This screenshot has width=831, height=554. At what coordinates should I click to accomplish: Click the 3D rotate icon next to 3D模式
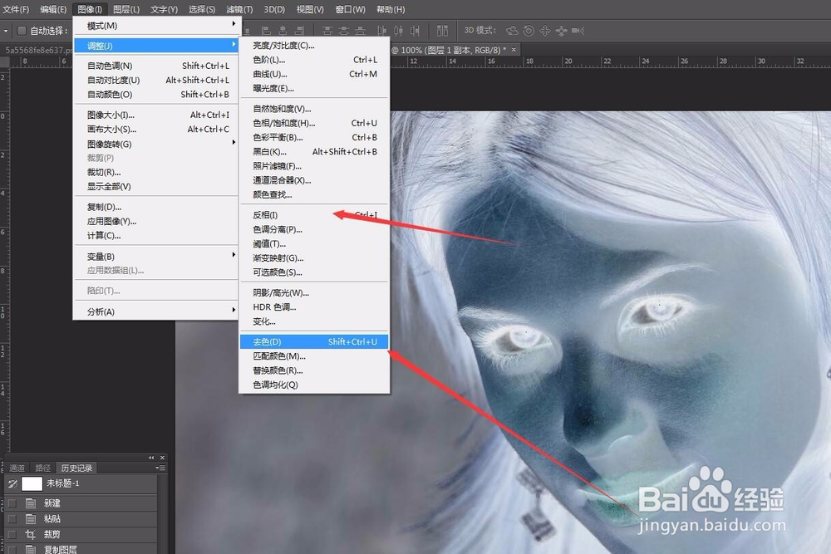click(512, 31)
